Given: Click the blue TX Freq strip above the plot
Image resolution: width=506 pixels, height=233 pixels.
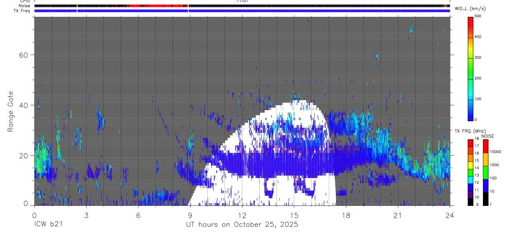Looking at the screenshot, I should pos(242,11).
